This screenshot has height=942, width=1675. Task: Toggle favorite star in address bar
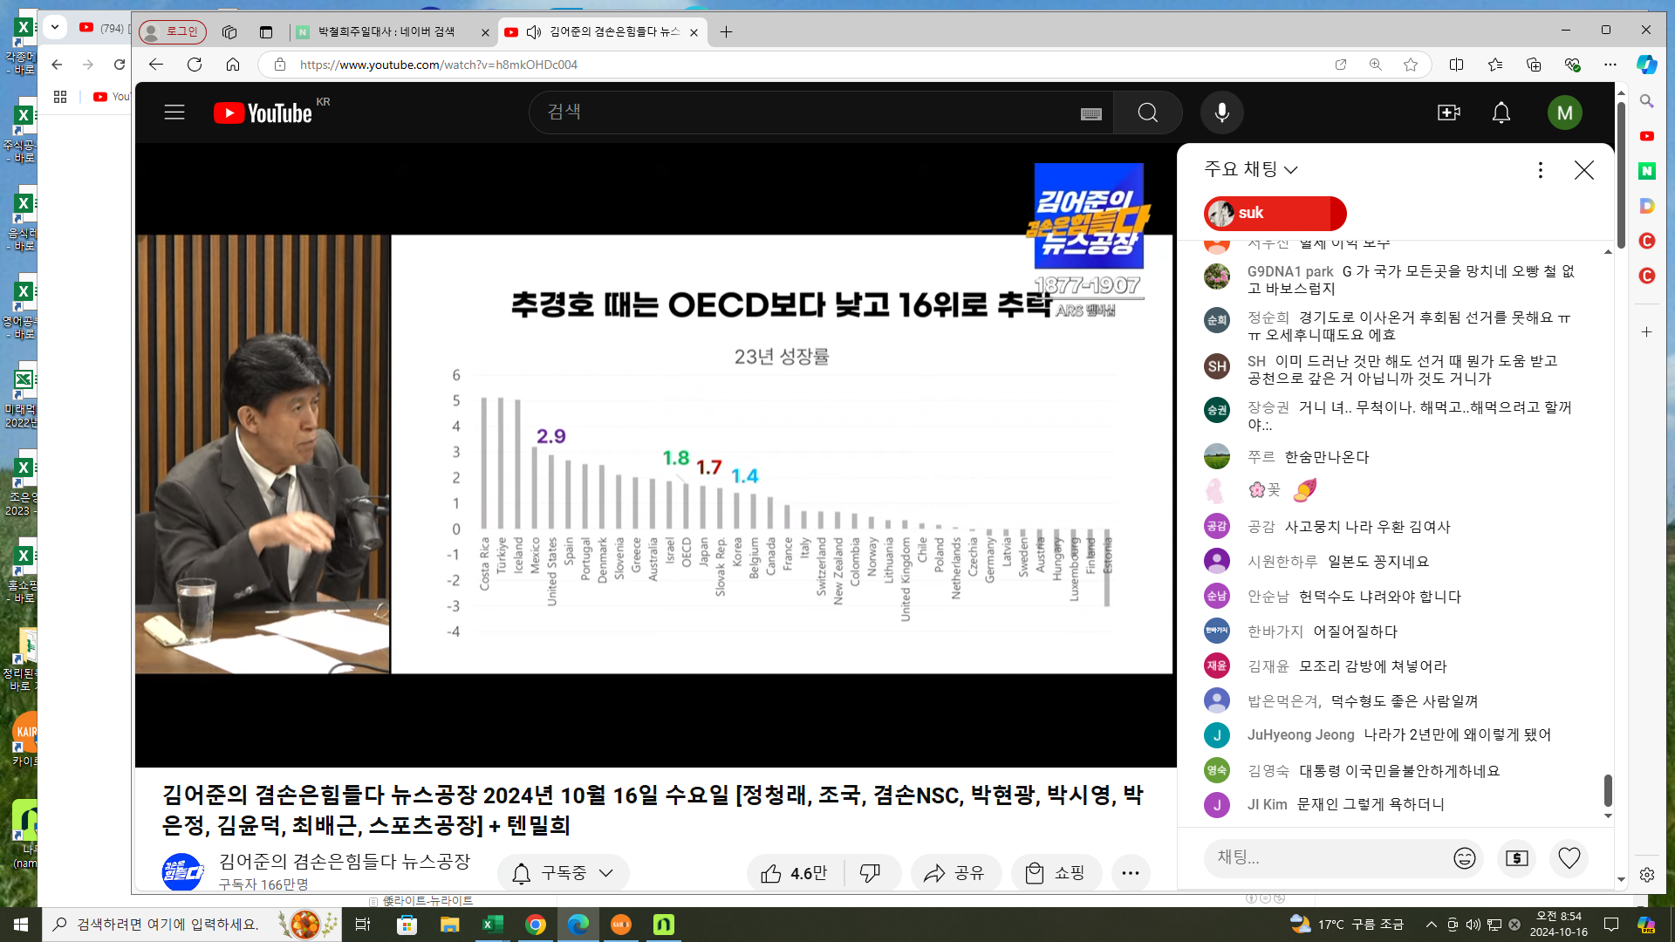(1411, 65)
